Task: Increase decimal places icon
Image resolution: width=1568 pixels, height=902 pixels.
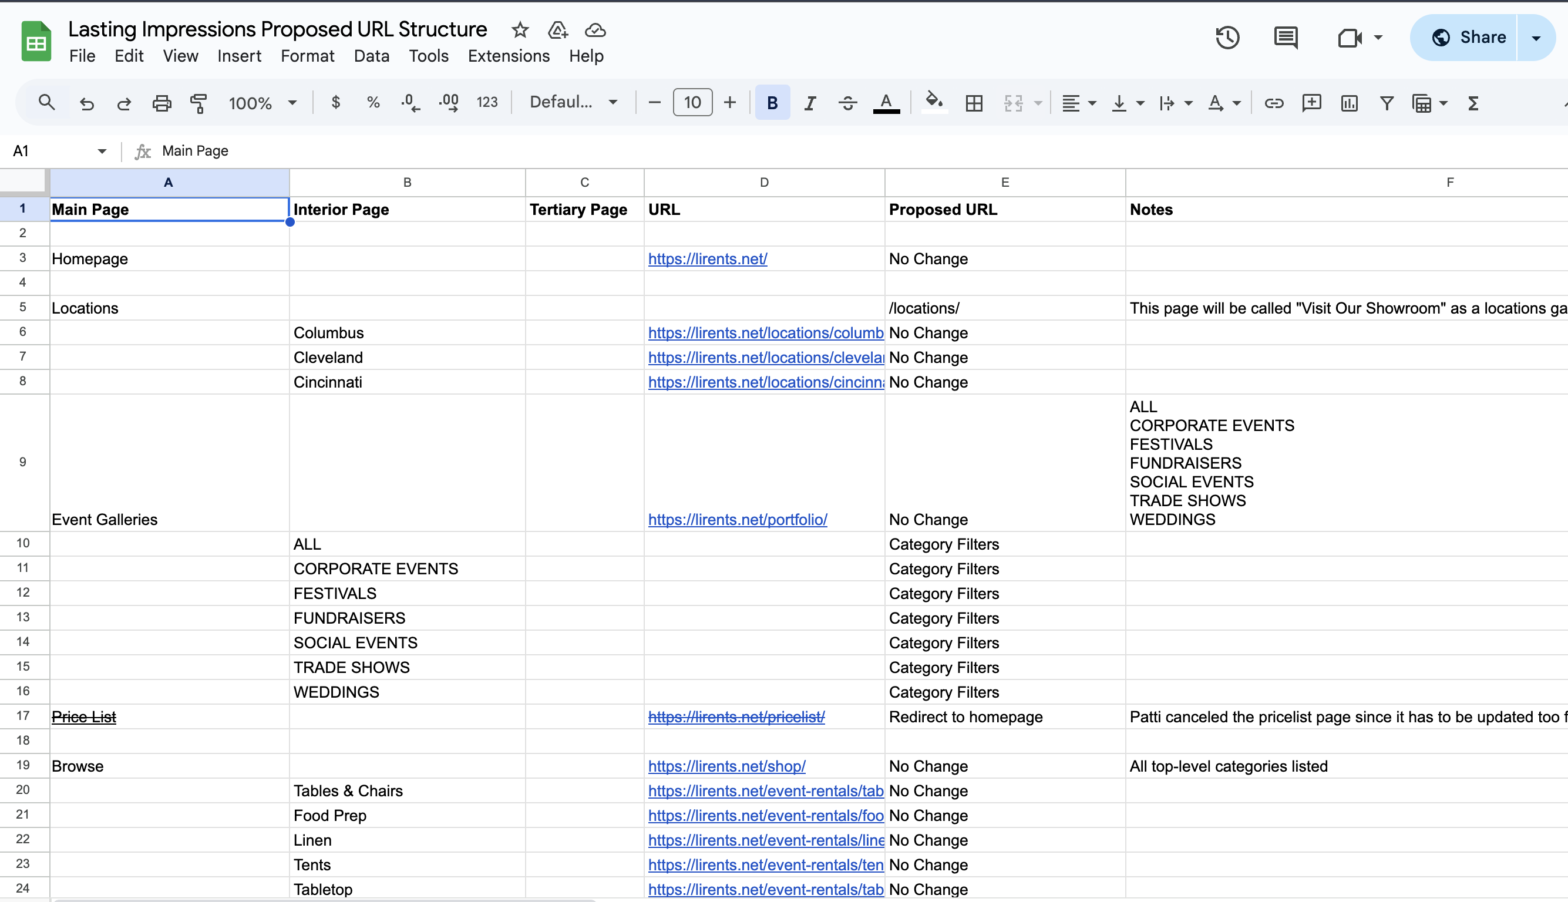Action: [449, 103]
